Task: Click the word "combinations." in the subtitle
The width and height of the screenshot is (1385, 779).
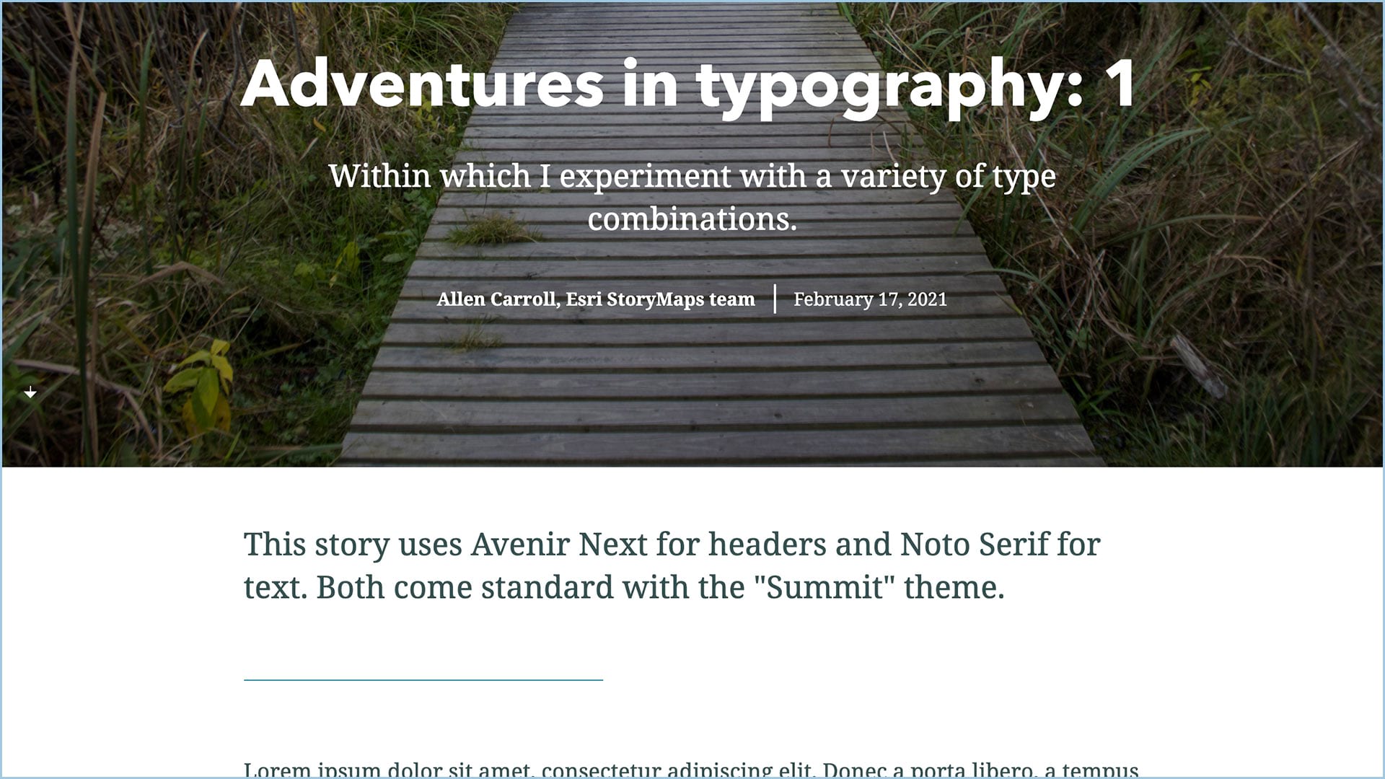Action: click(692, 219)
